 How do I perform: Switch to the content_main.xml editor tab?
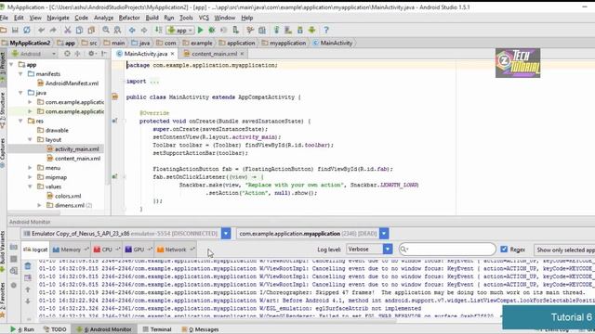coord(214,54)
